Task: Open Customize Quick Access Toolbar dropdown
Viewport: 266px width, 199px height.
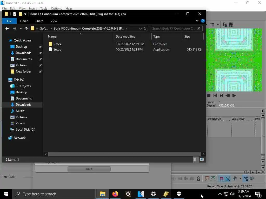Action: point(25,14)
